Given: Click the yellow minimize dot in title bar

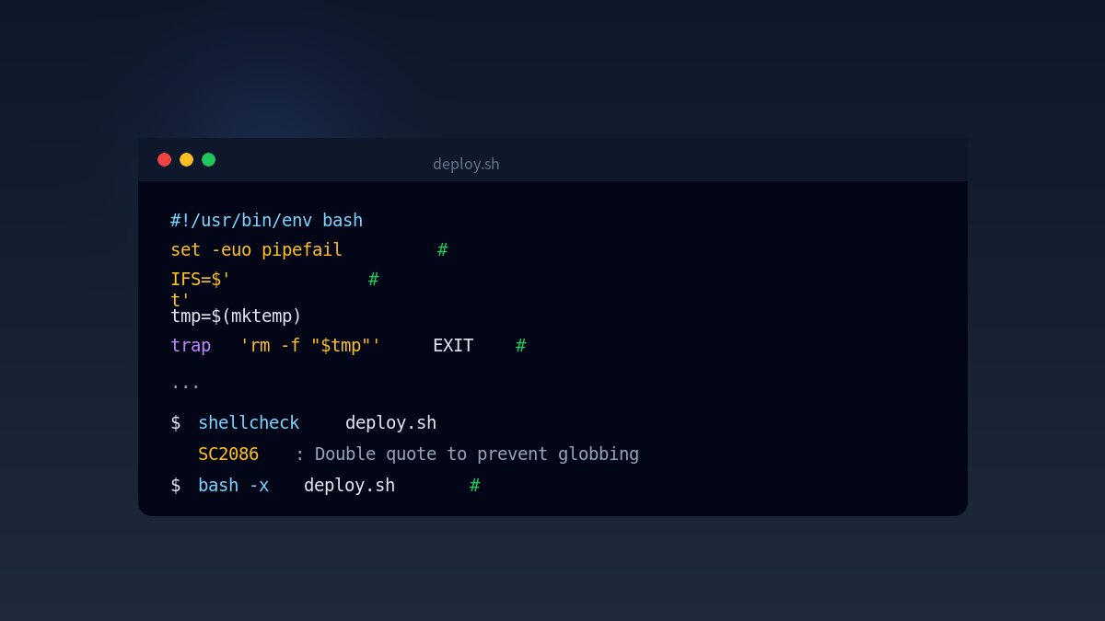Looking at the screenshot, I should click(186, 159).
